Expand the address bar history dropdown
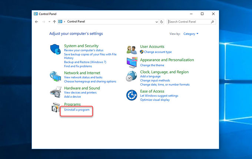 pyautogui.click(x=157, y=22)
